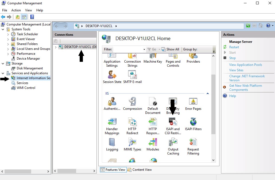275x180 pixels.
Task: Switch to Features View tab
Action: pyautogui.click(x=113, y=170)
